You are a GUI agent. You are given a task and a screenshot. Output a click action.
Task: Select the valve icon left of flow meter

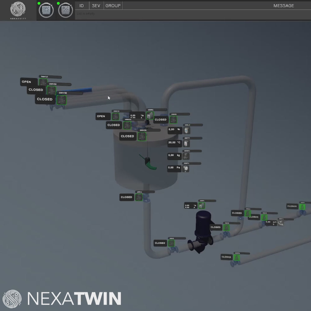point(264,217)
